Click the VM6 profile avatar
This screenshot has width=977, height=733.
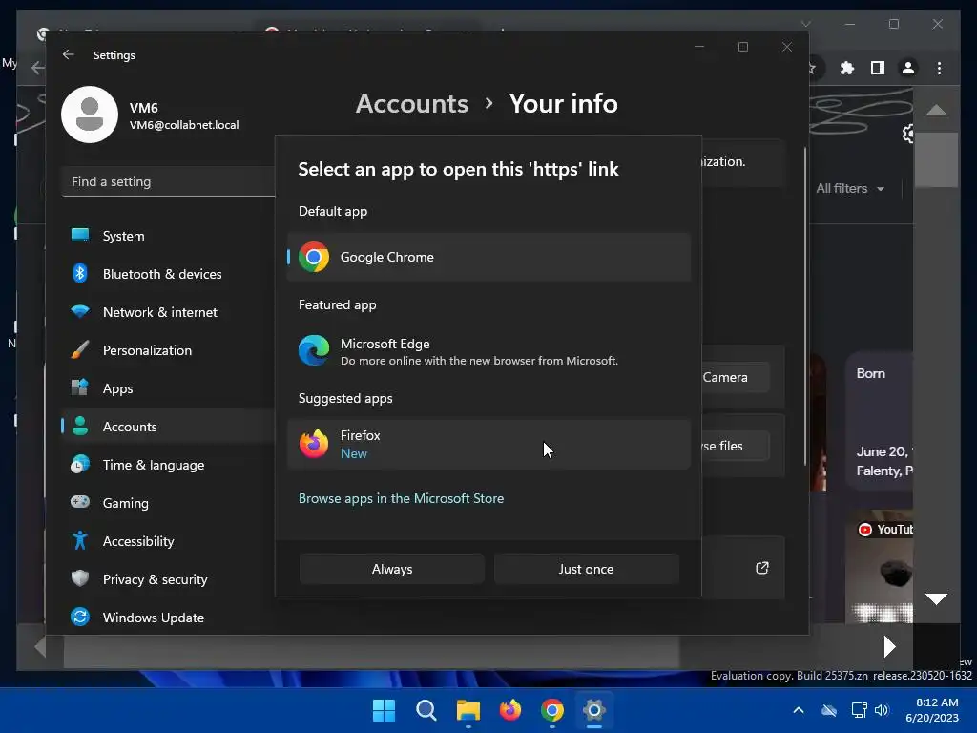[x=90, y=115]
